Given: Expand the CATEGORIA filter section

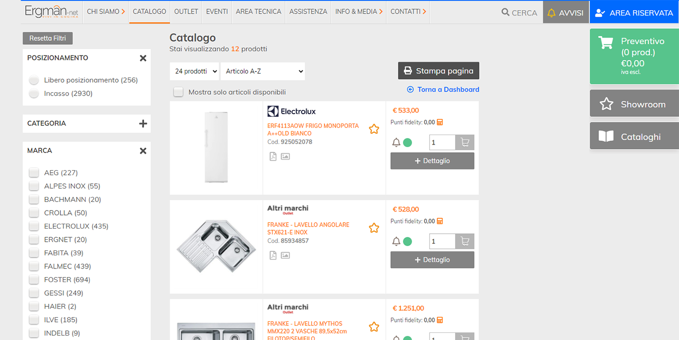Looking at the screenshot, I should point(143,123).
